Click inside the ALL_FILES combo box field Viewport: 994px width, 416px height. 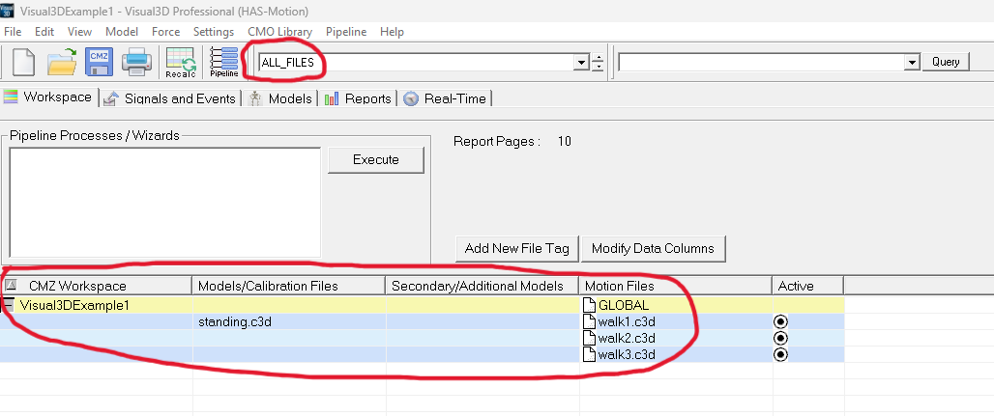pos(416,62)
